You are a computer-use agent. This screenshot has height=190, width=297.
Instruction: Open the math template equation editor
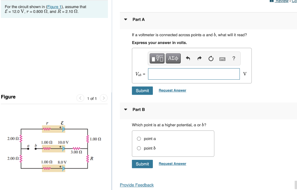pos(157,58)
